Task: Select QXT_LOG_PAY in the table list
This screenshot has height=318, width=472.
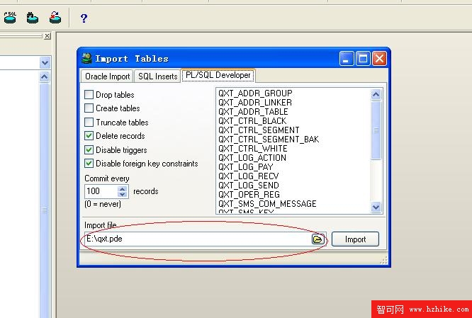Action: tap(246, 167)
